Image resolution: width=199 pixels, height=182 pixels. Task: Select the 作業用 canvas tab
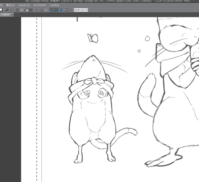[x=5, y=15]
